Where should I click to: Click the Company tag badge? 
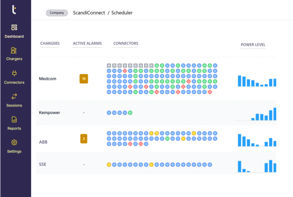[x=57, y=13]
